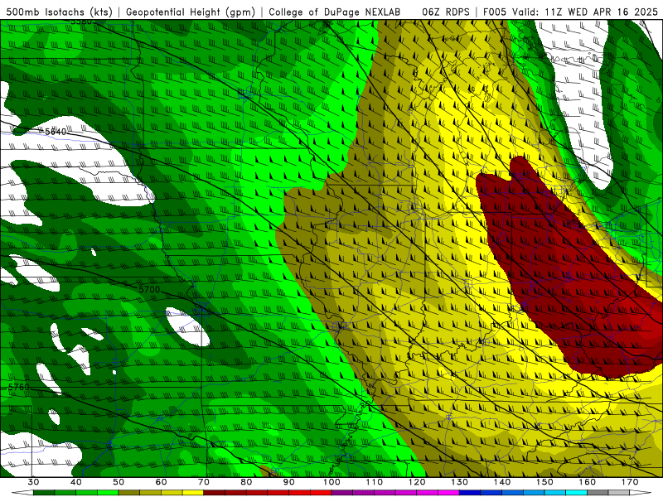663x497 pixels.
Task: Click the 170 value on the color scale
Action: [630, 482]
